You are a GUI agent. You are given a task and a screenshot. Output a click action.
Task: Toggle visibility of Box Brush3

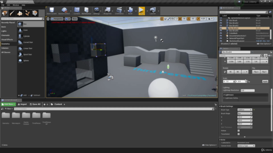click(221, 25)
